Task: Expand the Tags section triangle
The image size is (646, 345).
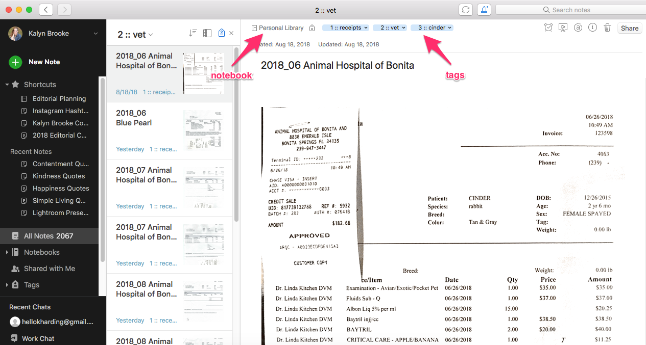Action: click(7, 285)
